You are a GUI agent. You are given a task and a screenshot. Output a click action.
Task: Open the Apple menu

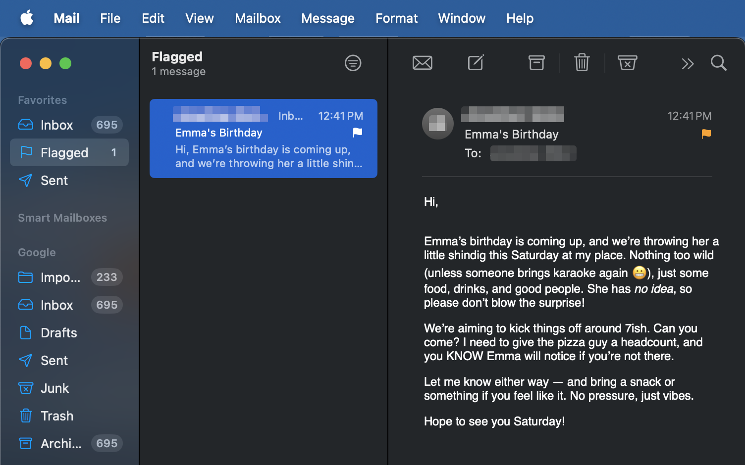point(27,18)
